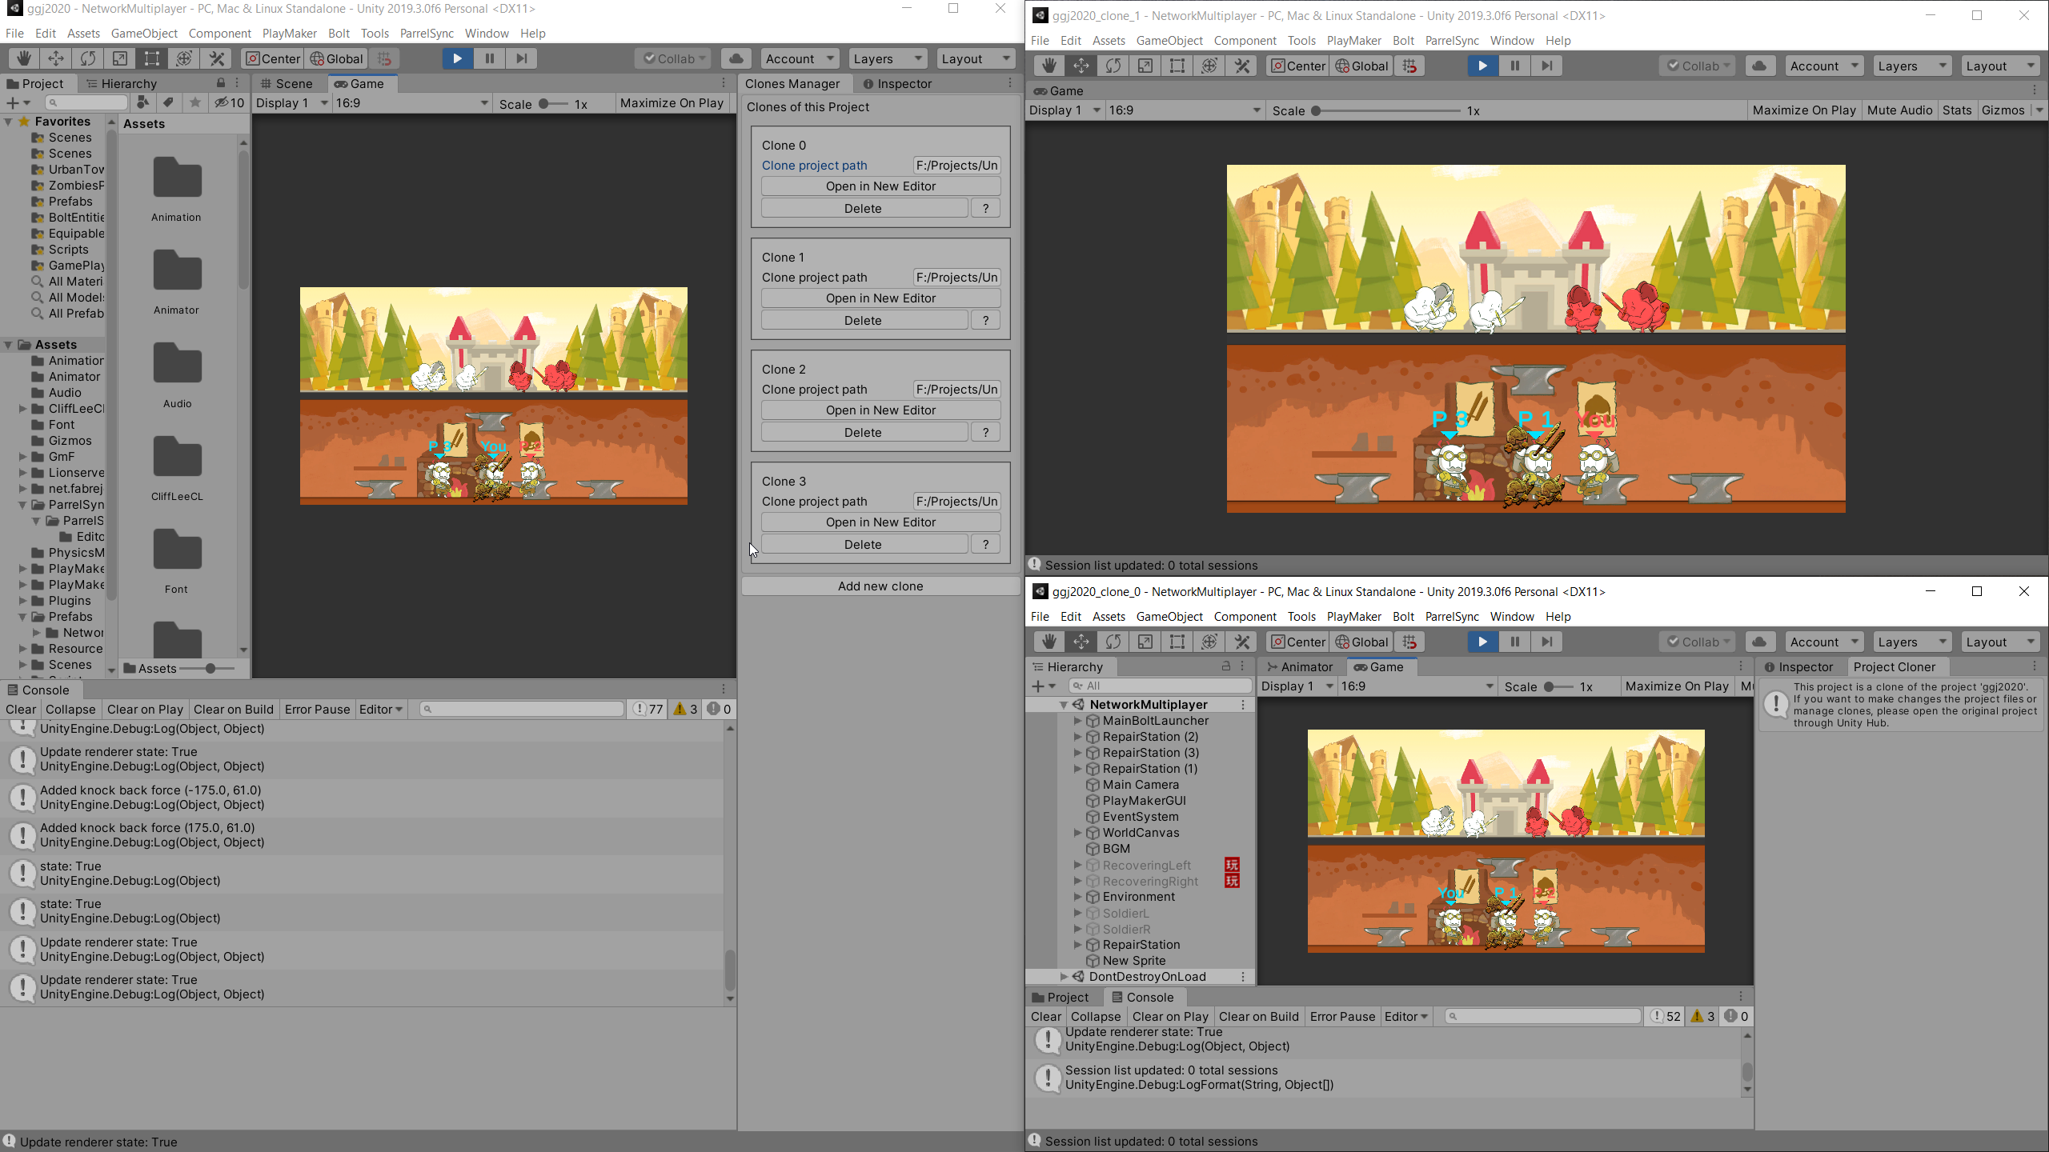This screenshot has height=1152, width=2049.
Task: Click the Add new clone button
Action: [880, 586]
